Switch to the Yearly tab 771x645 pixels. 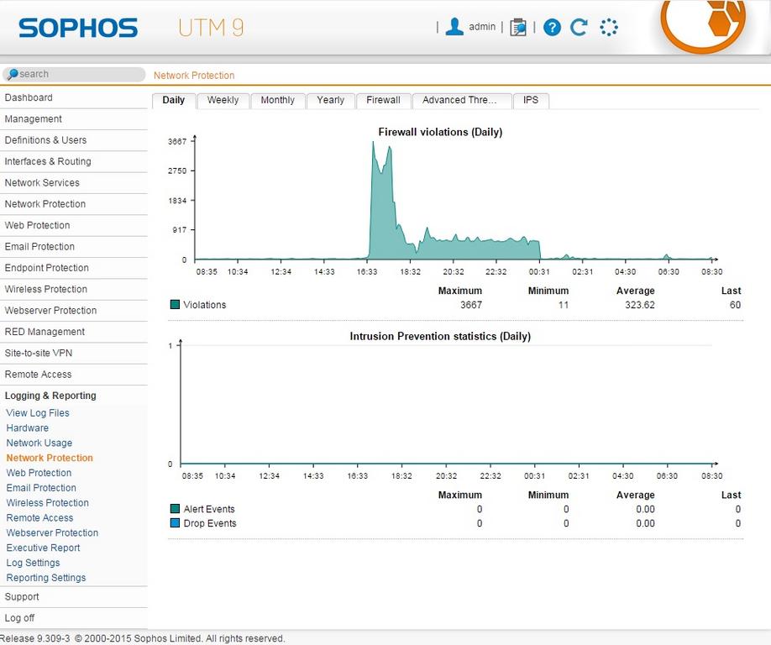pos(330,100)
